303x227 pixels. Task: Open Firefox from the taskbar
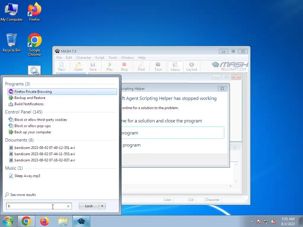click(x=44, y=221)
